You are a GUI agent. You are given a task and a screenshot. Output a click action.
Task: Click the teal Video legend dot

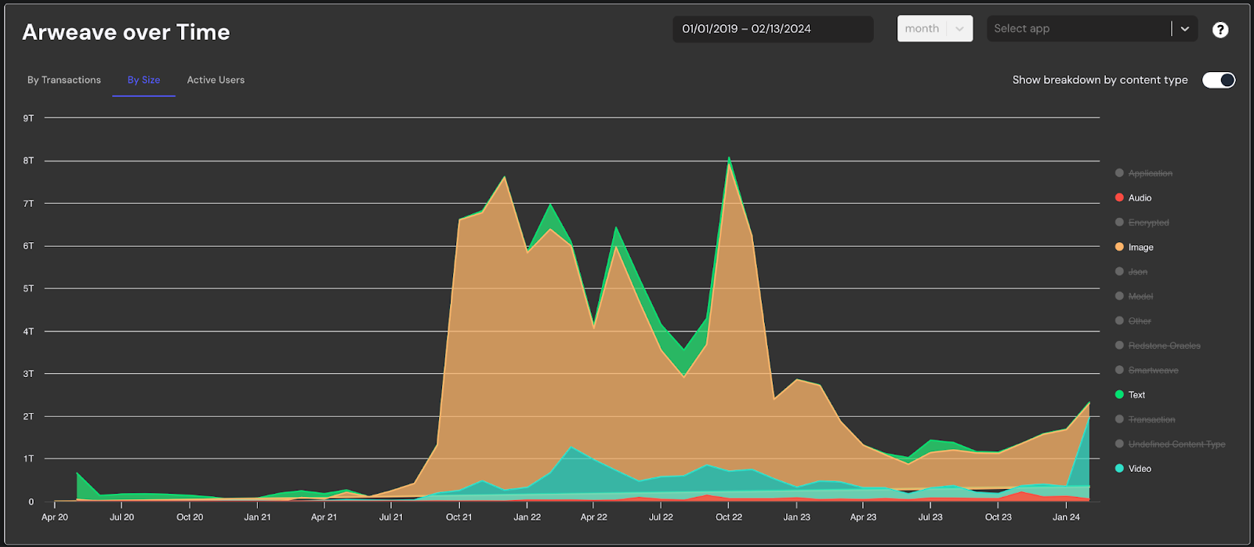tap(1119, 469)
